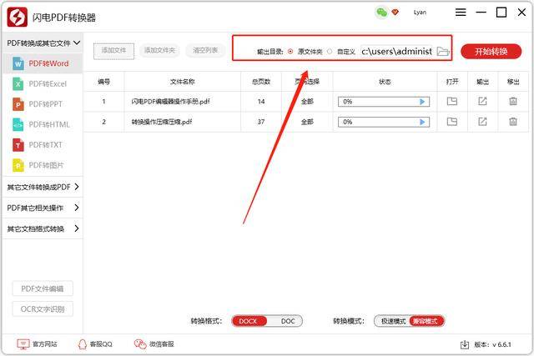Click the output icon for row 2

(482, 122)
